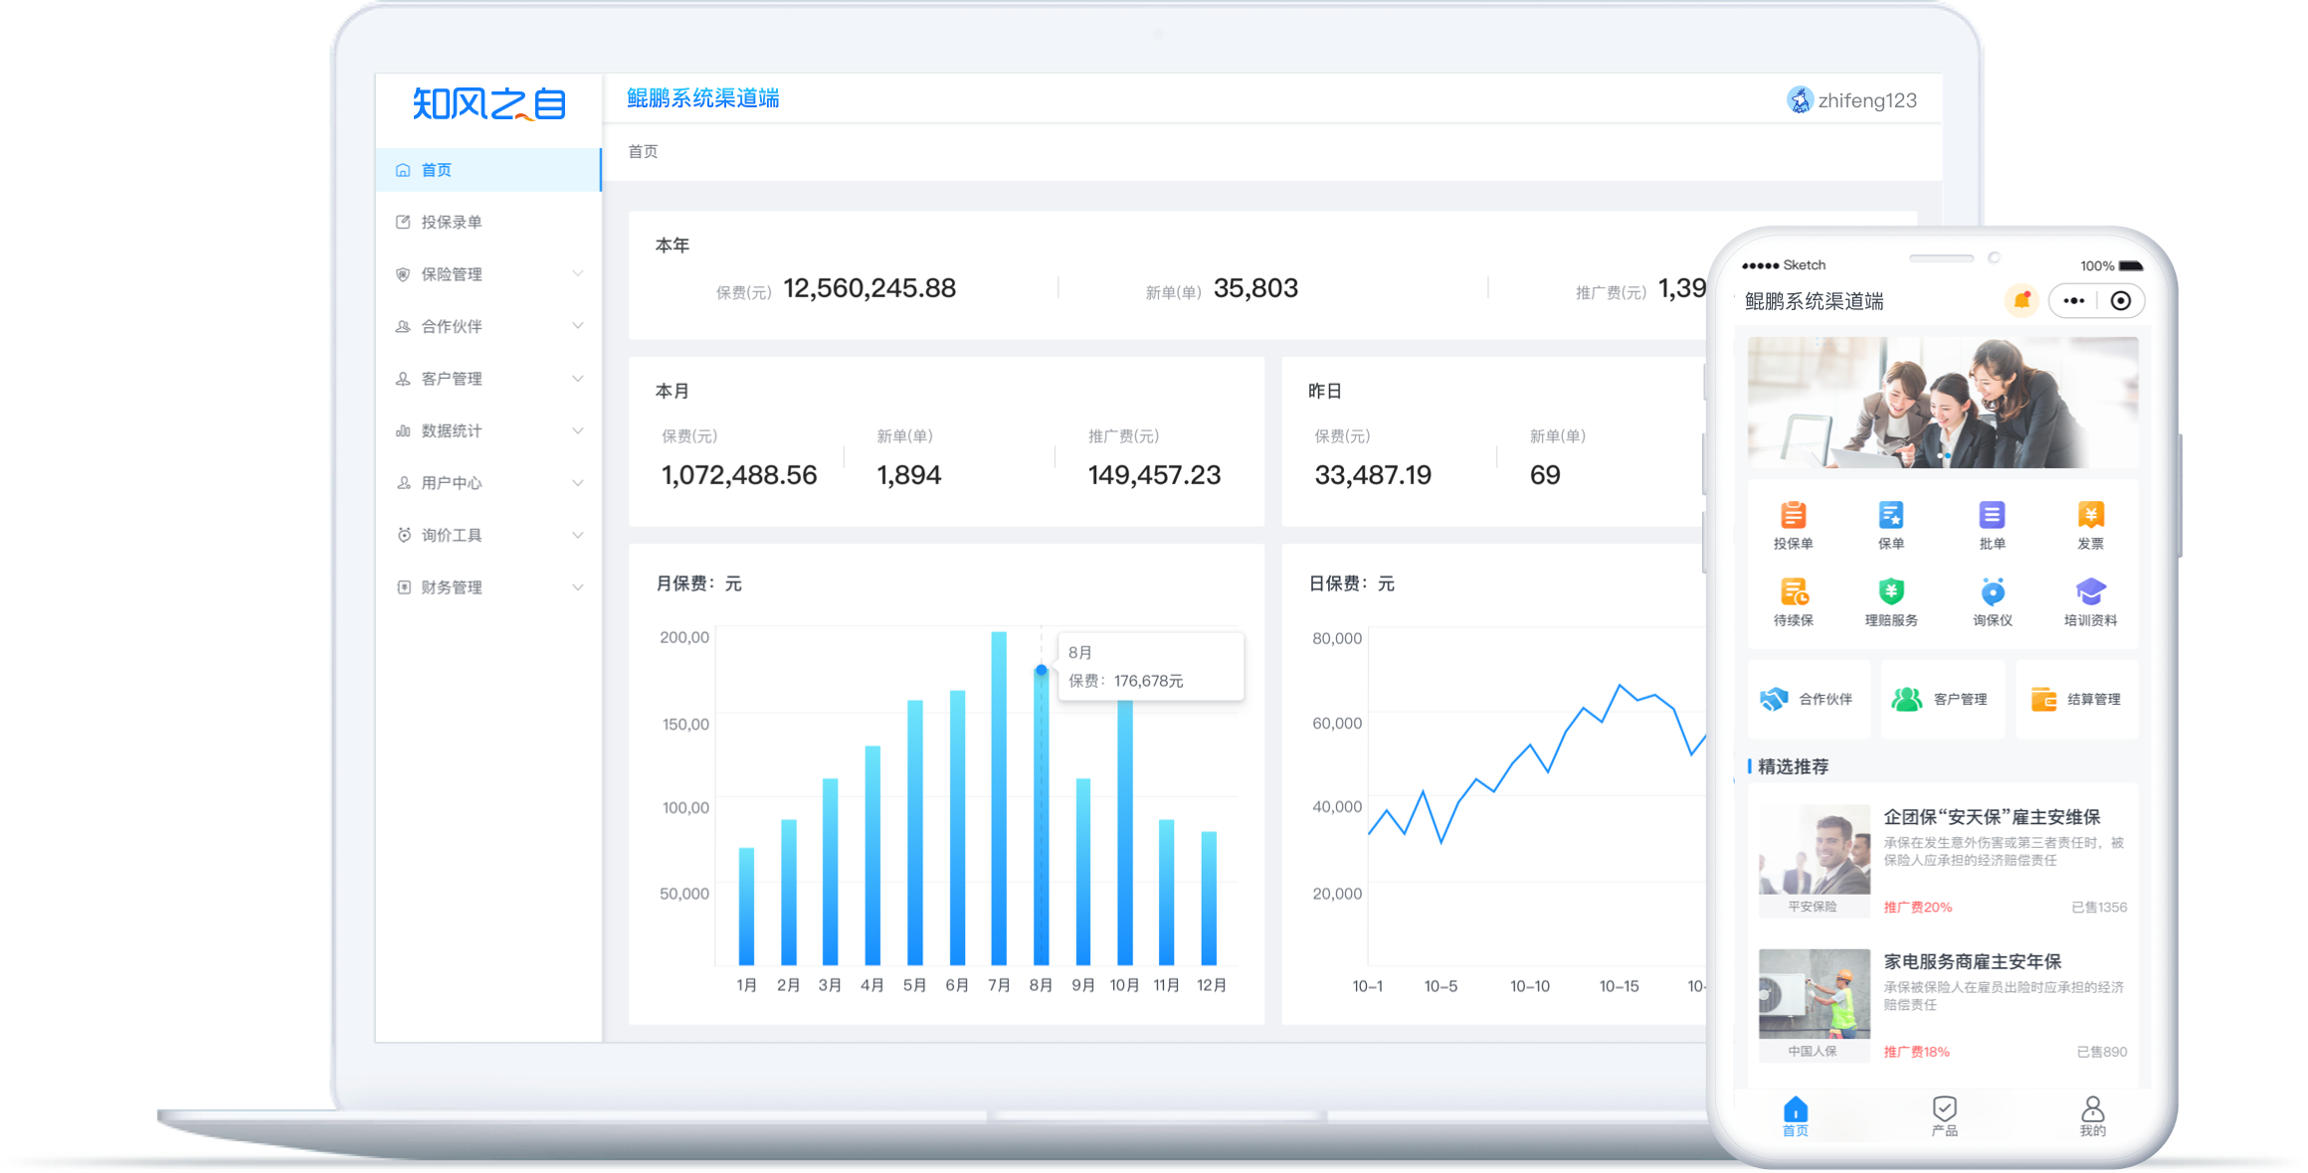Open the 投保单 icon on phone

pos(1793,516)
